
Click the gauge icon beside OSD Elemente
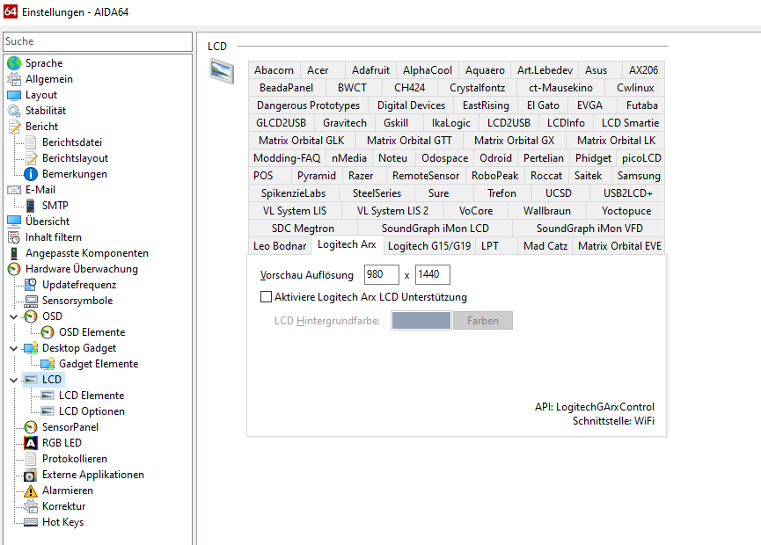pyautogui.click(x=48, y=332)
